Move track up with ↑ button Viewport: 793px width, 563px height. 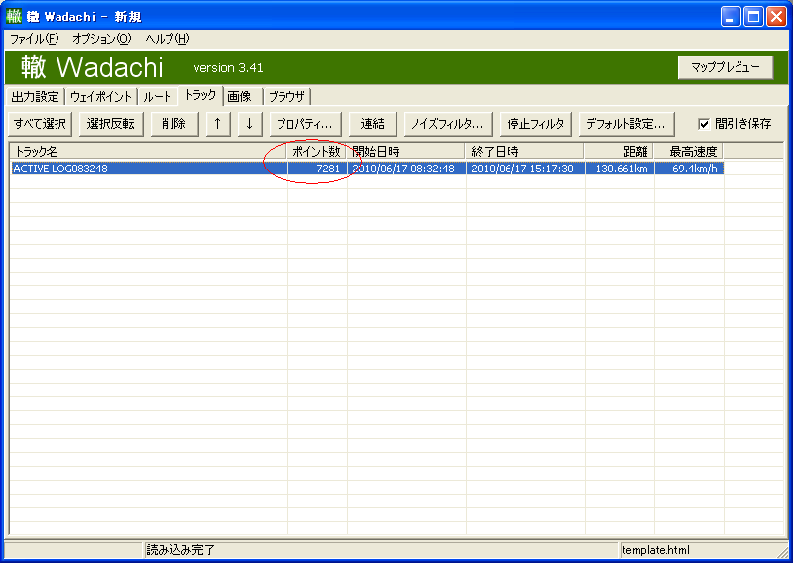(218, 124)
